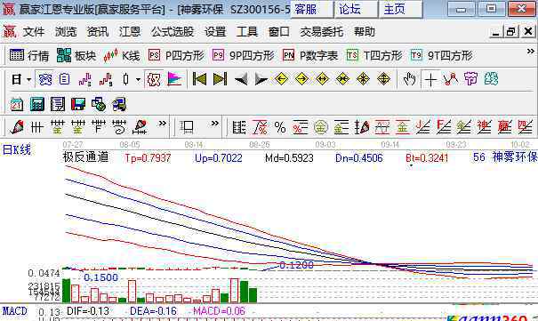
Task: Click the windows with globe icon
Action: click(x=99, y=104)
